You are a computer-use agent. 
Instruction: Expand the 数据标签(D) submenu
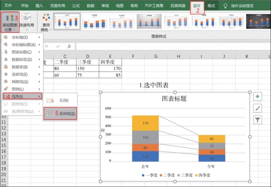click(22, 59)
